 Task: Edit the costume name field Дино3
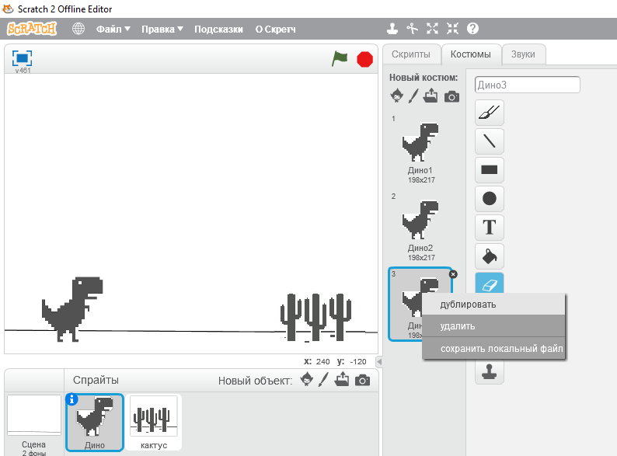[x=528, y=85]
